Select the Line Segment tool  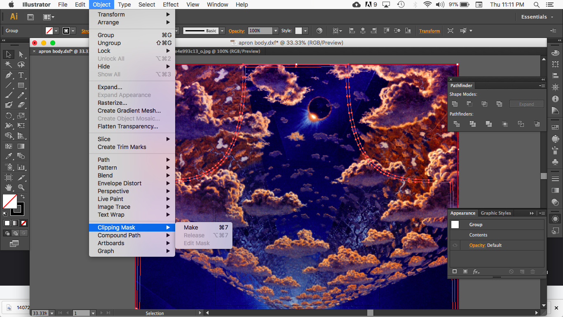pos(8,85)
